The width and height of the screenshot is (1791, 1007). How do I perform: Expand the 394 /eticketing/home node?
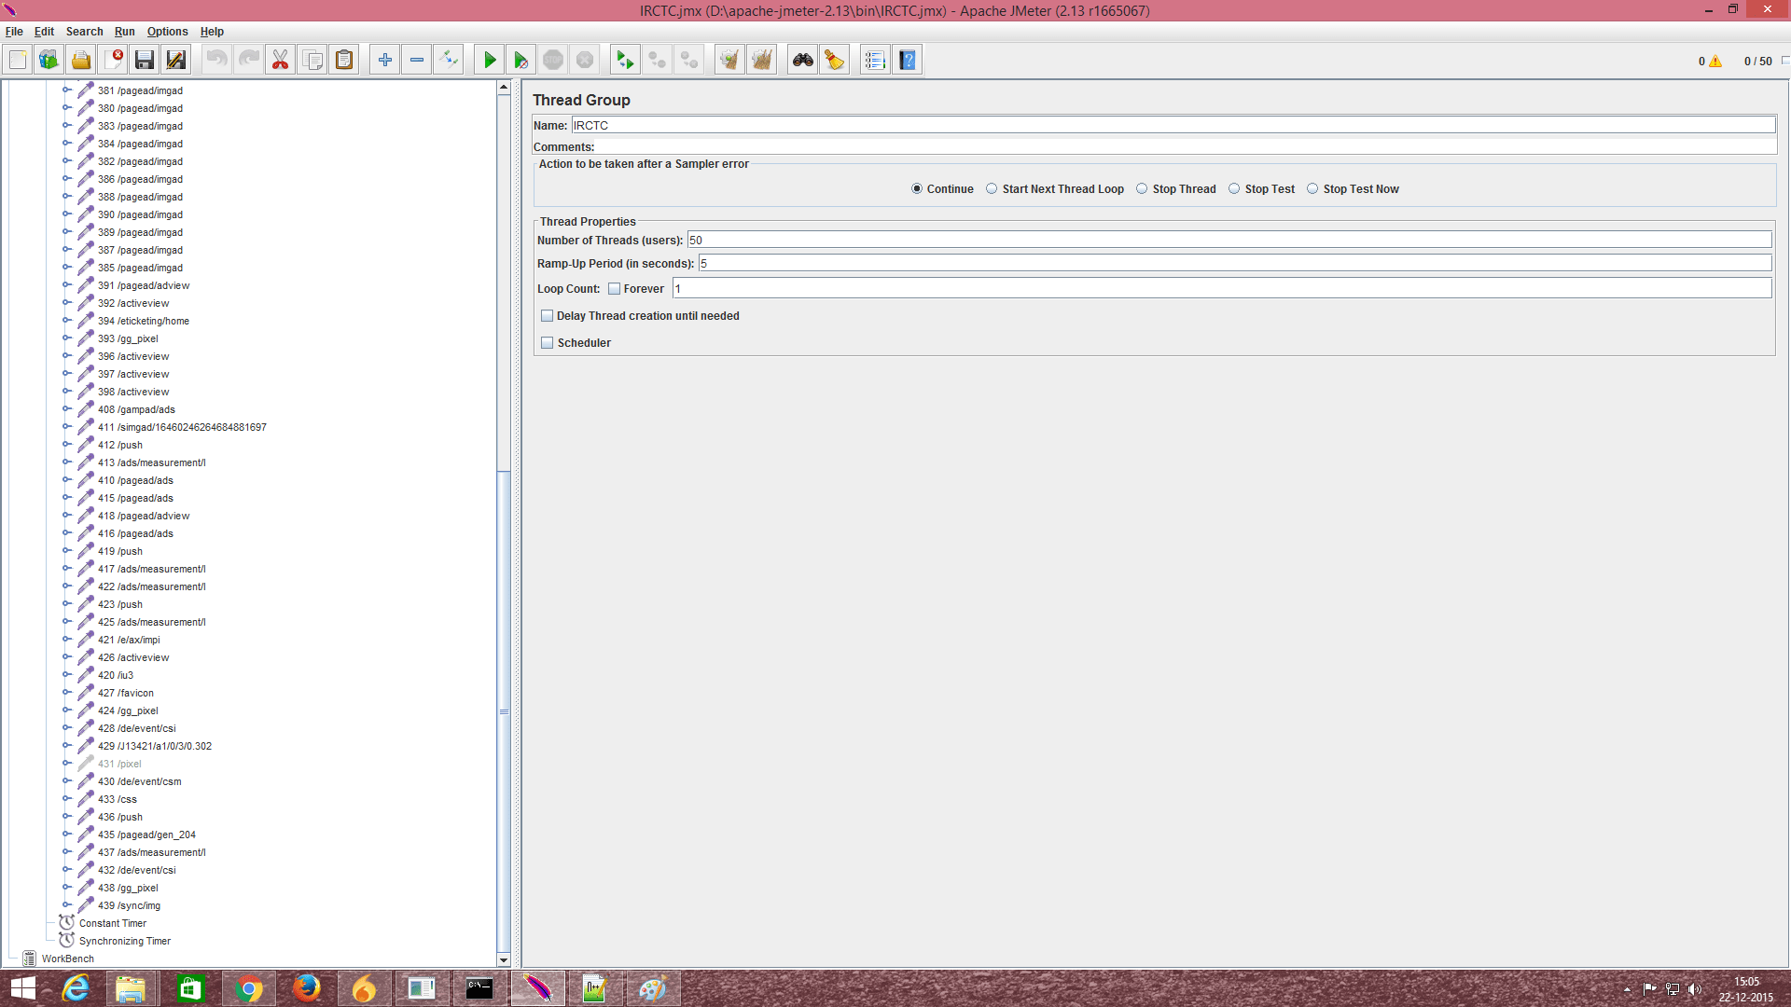tap(67, 321)
